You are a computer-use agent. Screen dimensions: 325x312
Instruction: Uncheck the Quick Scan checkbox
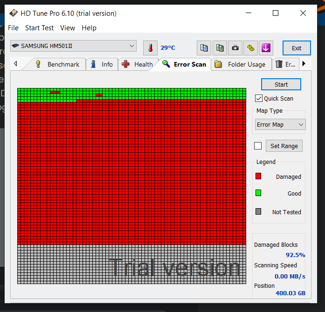click(259, 98)
